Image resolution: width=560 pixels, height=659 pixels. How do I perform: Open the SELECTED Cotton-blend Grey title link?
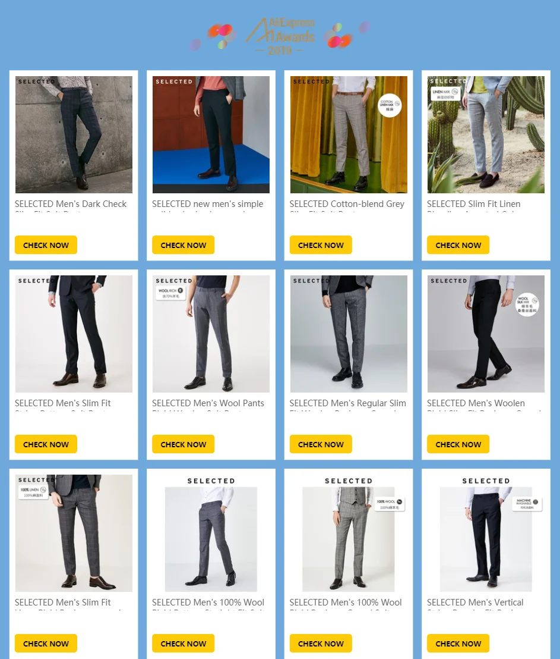347,204
